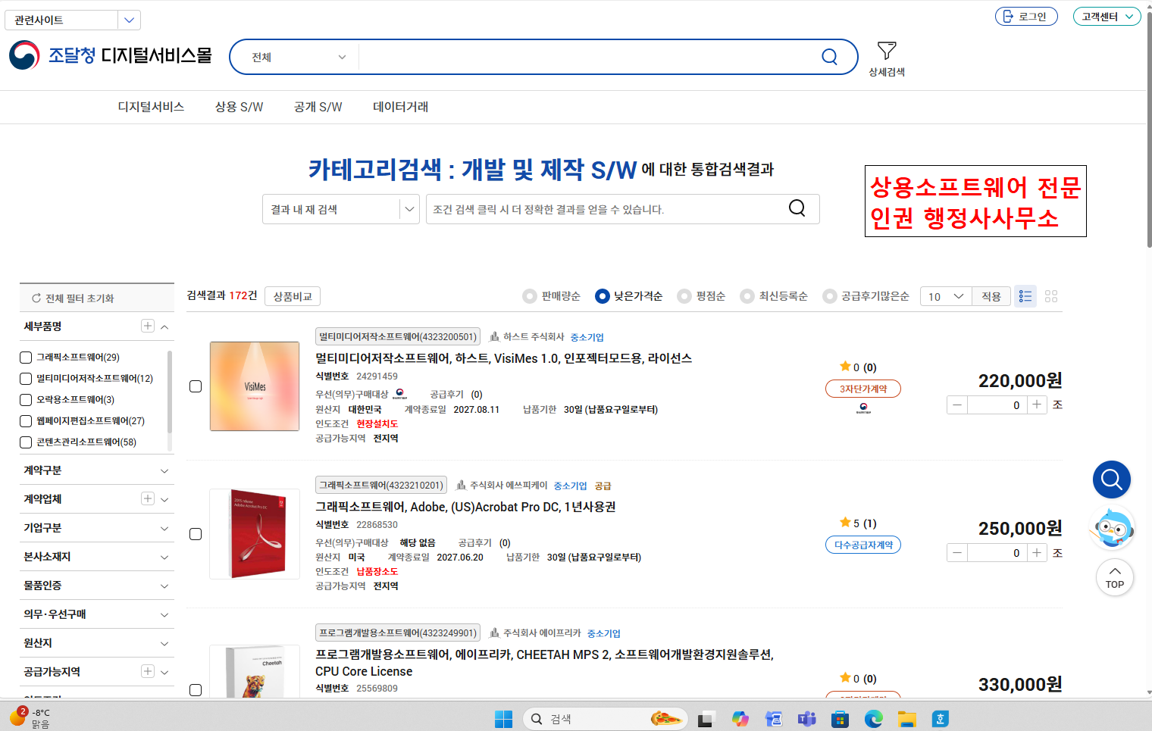1152x731 pixels.
Task: Select the VisiMes product checkbox
Action: pyautogui.click(x=196, y=386)
